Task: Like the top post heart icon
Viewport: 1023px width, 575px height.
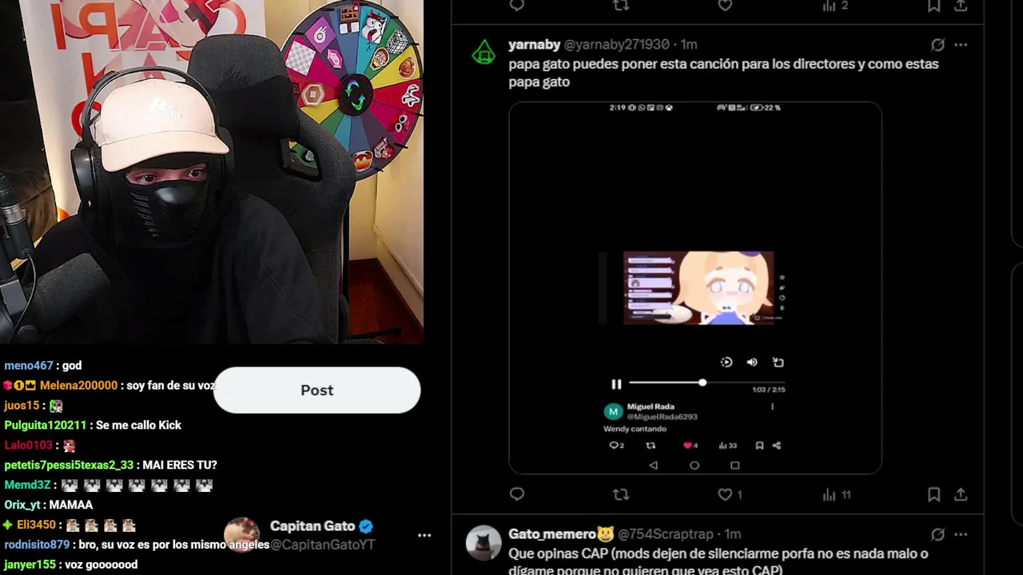Action: click(x=725, y=6)
